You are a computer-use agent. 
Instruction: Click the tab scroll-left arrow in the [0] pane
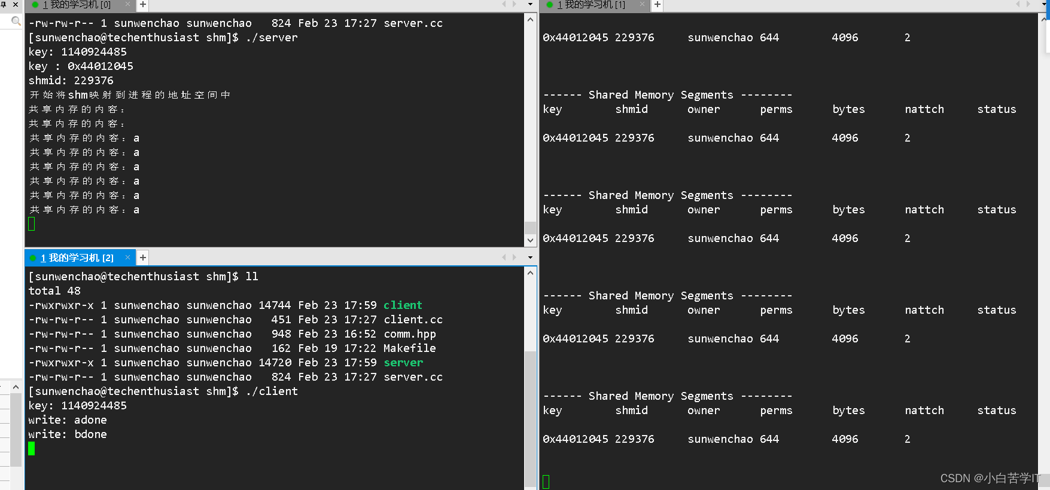(x=504, y=4)
